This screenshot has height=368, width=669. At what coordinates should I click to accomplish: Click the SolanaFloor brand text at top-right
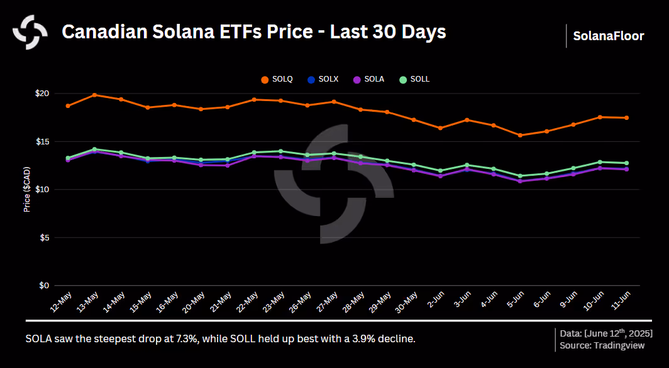(x=609, y=36)
